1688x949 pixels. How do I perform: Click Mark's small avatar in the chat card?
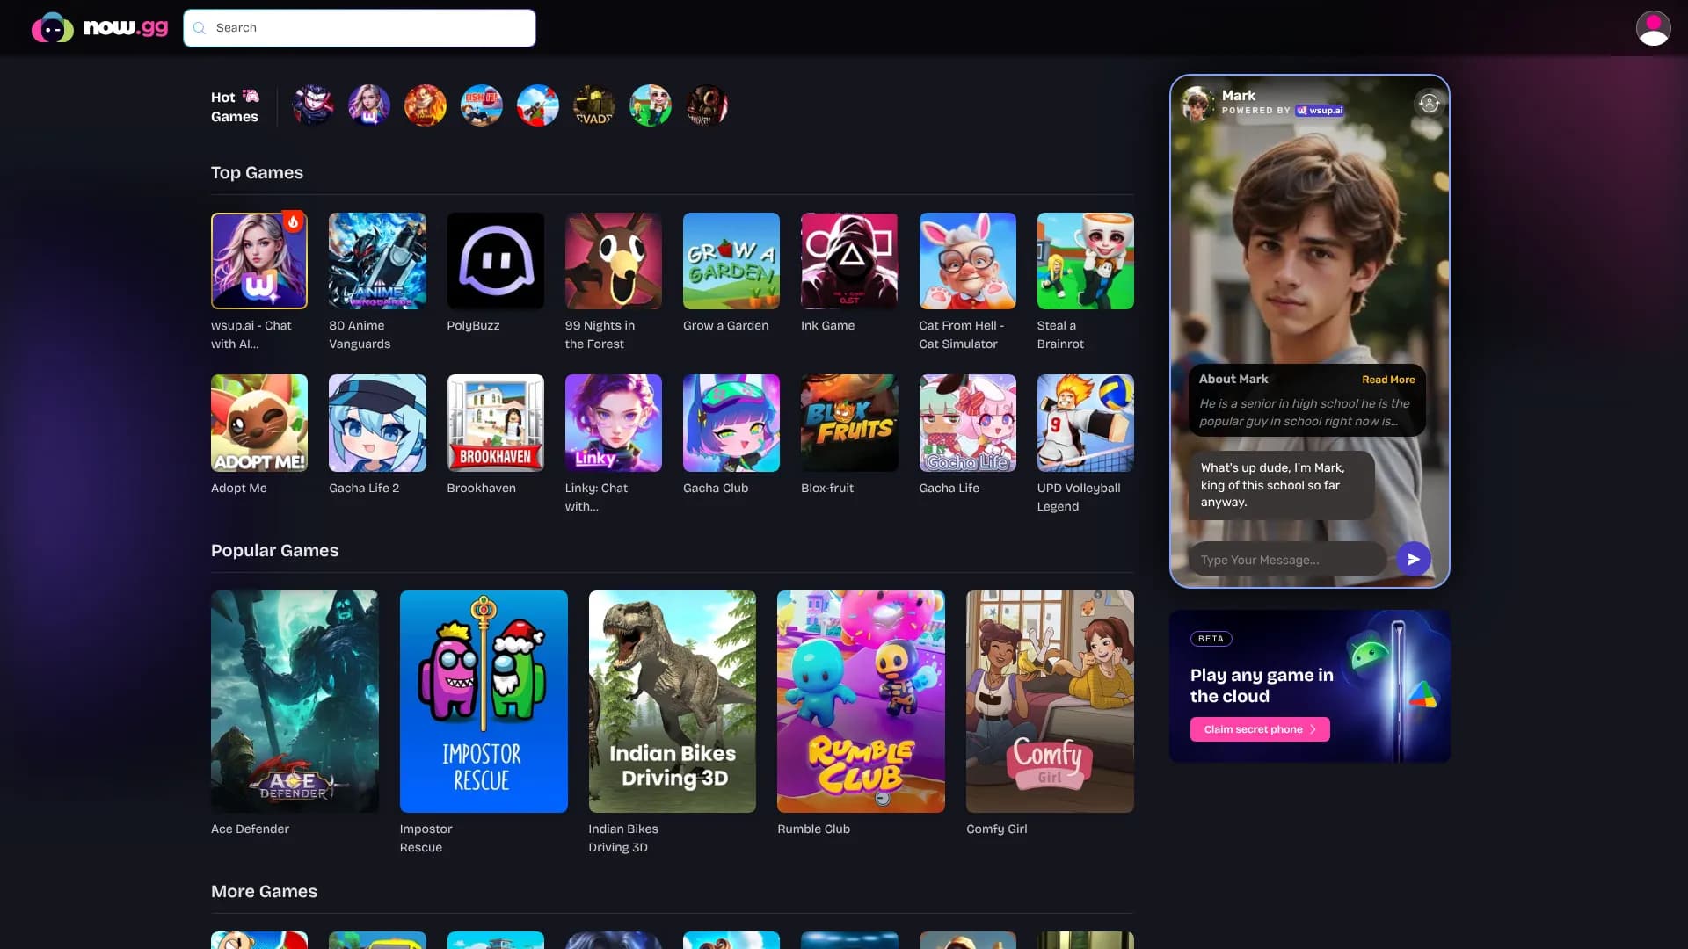pos(1197,103)
